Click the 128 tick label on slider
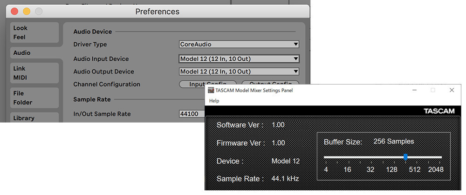The height and width of the screenshot is (195, 466). (x=392, y=169)
